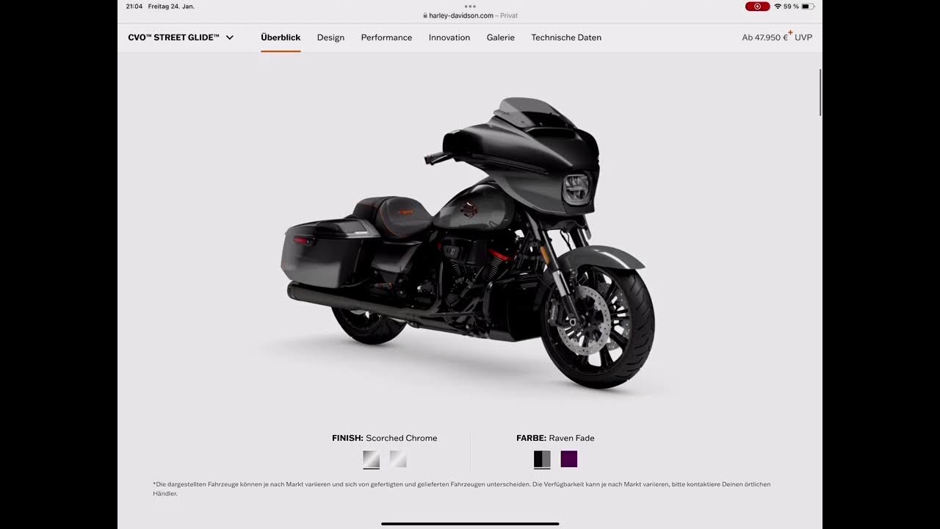
Task: Tap the Wi-Fi status icon
Action: pos(778,7)
